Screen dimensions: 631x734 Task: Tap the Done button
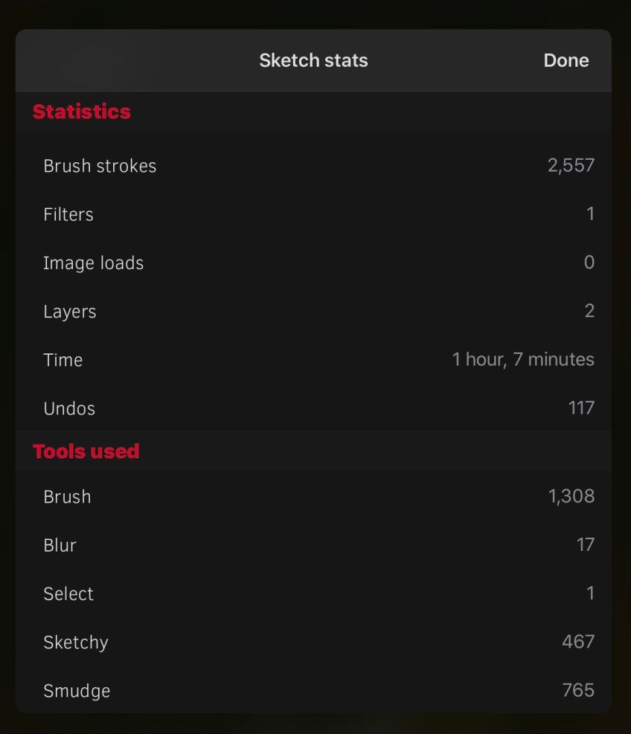tap(566, 60)
